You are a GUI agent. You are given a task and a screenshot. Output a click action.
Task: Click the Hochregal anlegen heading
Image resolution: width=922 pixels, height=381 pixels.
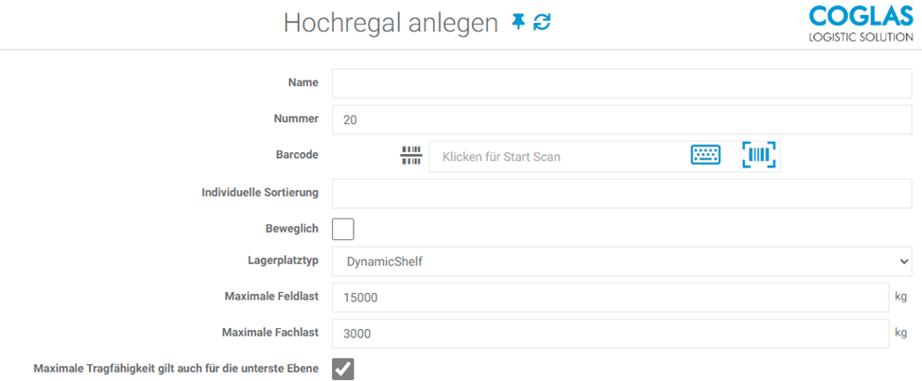(x=391, y=24)
